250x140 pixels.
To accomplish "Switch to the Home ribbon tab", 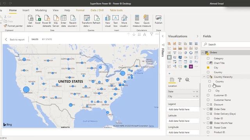I will click(x=13, y=10).
